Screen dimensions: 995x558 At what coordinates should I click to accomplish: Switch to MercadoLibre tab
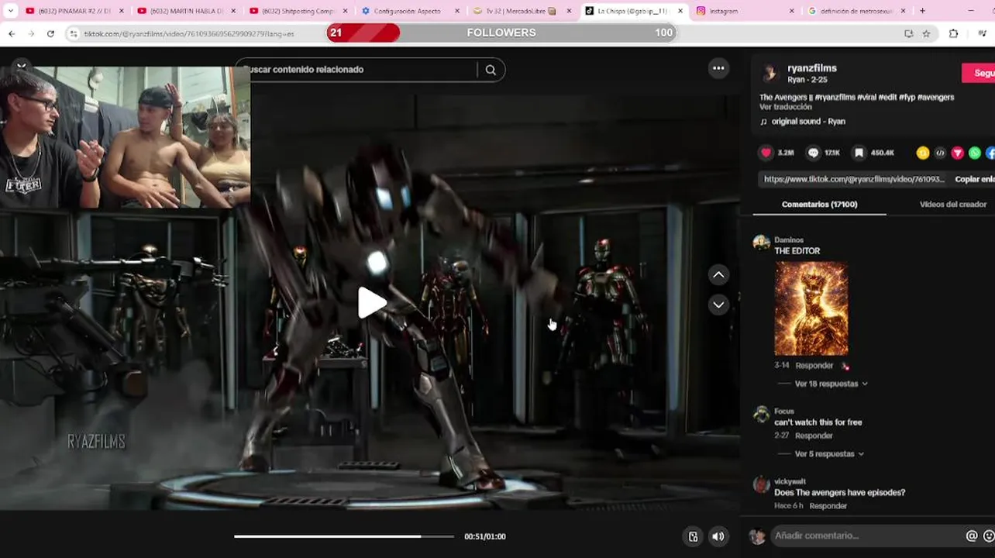point(522,11)
